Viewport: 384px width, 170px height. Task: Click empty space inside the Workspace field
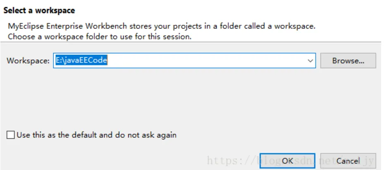click(x=207, y=61)
